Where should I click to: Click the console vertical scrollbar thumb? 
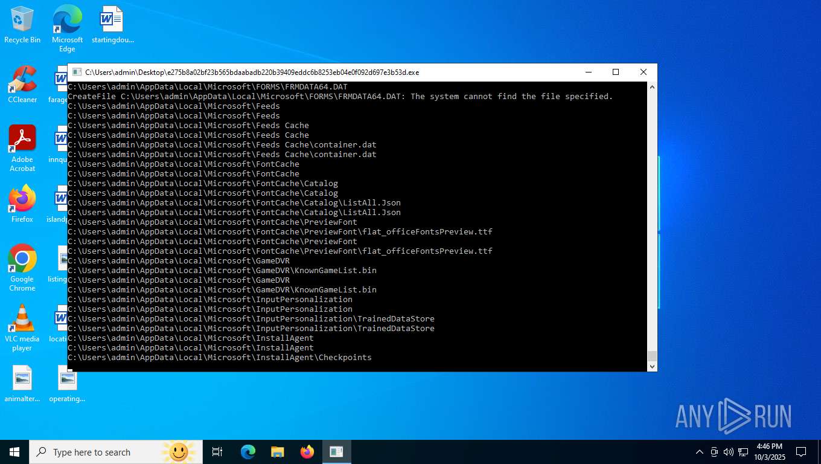652,356
